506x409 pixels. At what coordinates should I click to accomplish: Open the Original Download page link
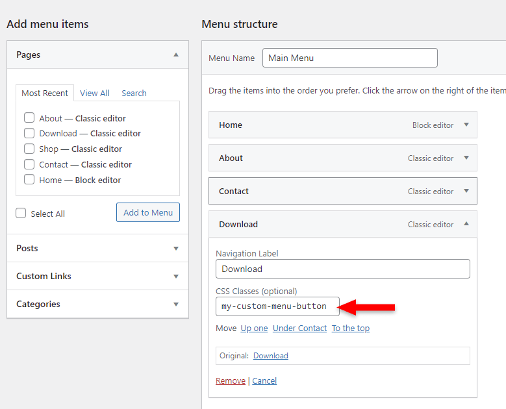pyautogui.click(x=271, y=356)
